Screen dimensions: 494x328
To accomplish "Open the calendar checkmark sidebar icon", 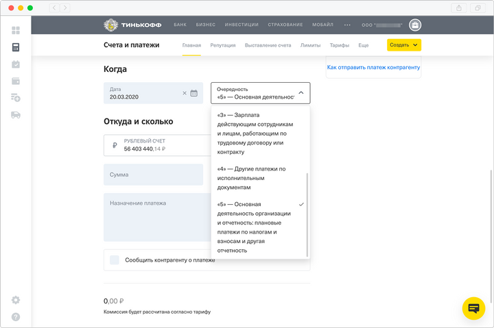I will click(x=16, y=64).
